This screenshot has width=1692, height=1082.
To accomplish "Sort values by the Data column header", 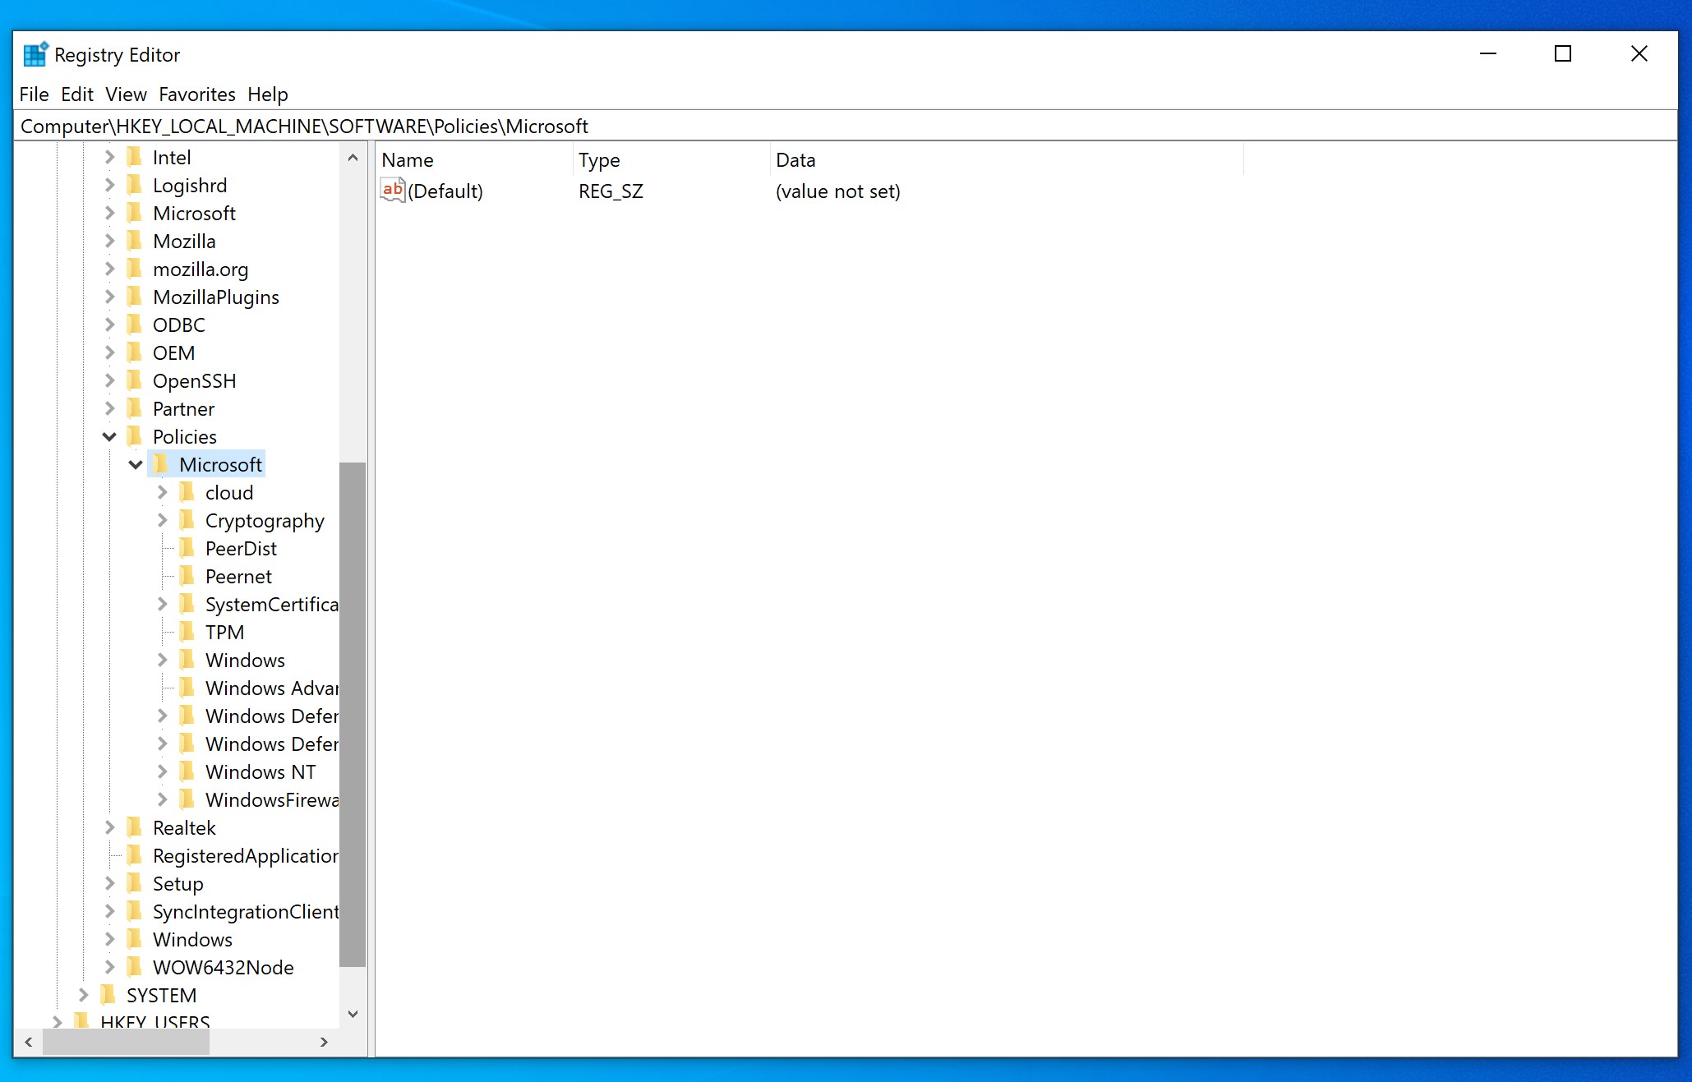I will [x=1007, y=159].
